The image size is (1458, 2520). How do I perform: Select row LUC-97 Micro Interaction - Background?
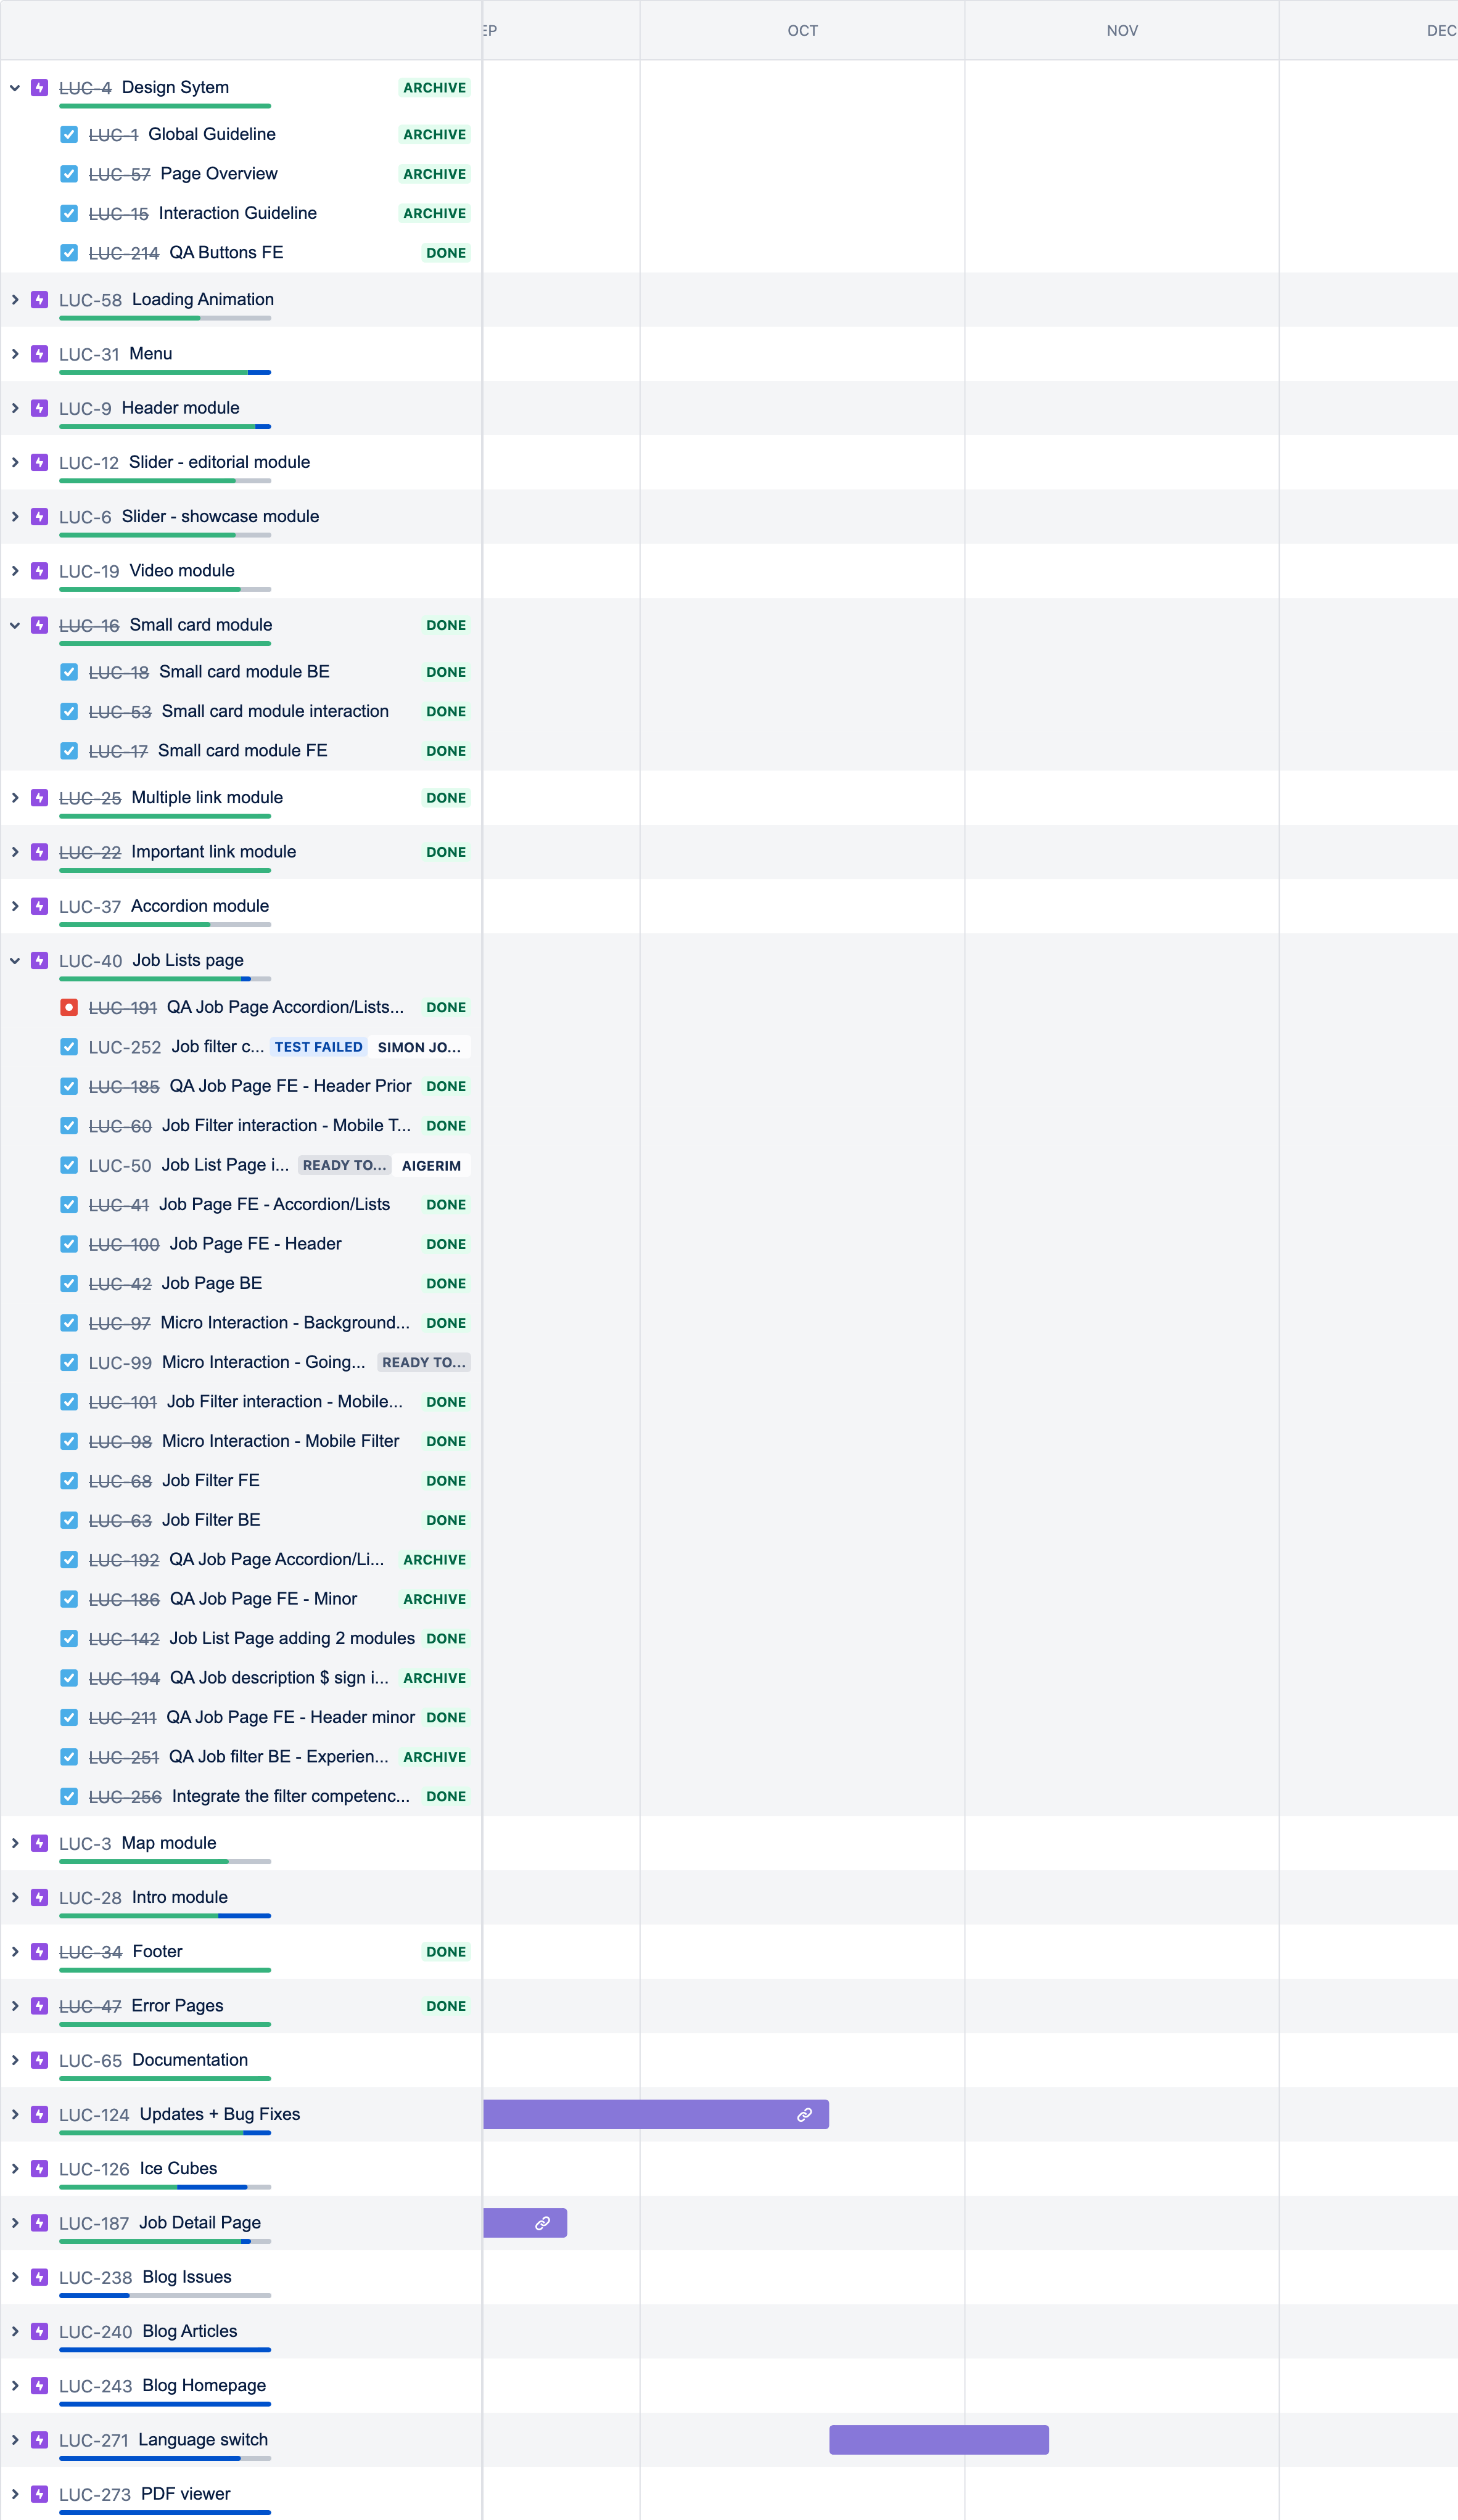pos(241,1323)
